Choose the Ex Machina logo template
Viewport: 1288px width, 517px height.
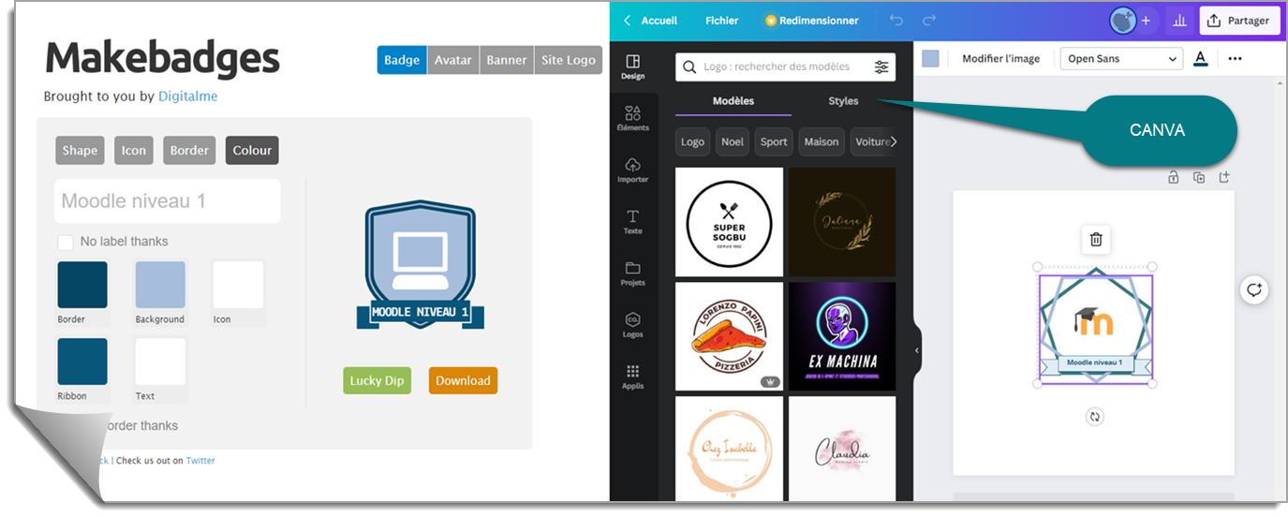pos(842,336)
